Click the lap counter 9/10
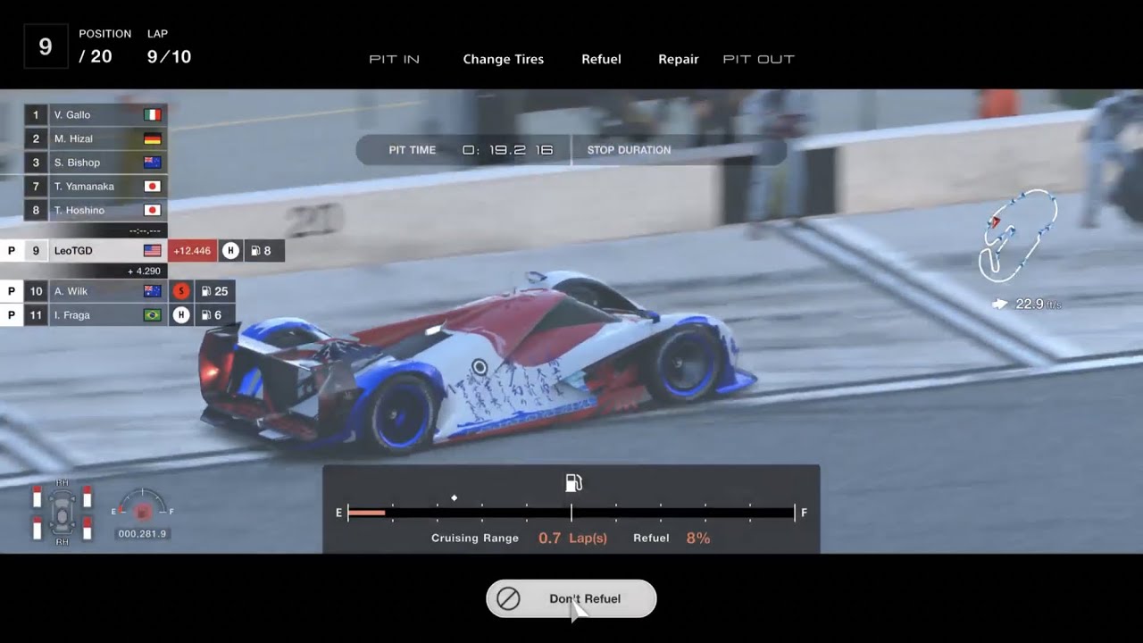 tap(169, 57)
